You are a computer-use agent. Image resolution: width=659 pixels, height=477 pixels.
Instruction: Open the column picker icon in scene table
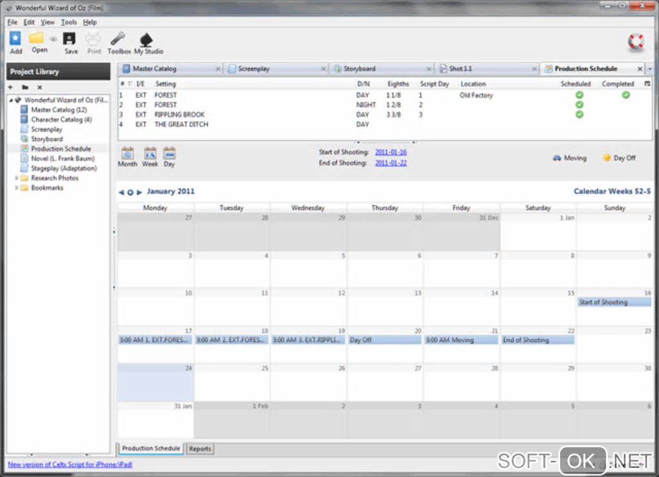647,84
